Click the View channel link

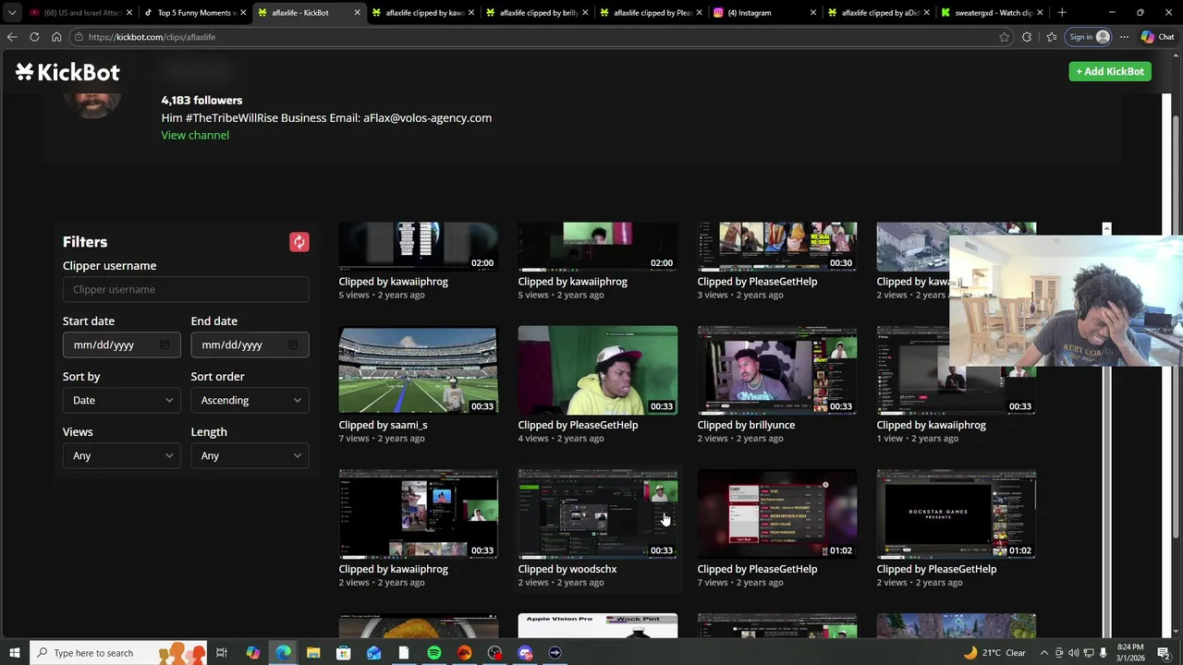click(195, 135)
